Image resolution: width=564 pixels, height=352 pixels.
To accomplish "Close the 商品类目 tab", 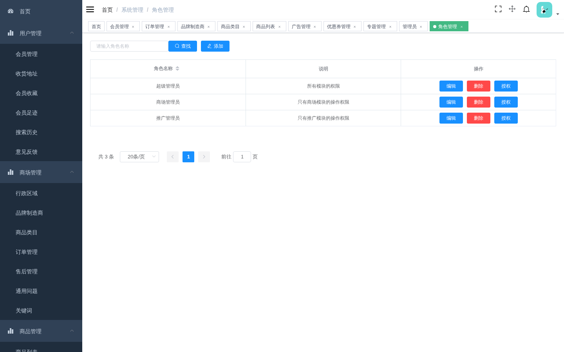I will coord(244,27).
